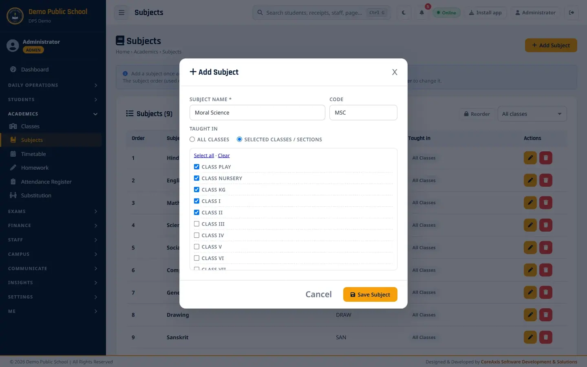Uncheck the Class Play checkbox
The image size is (587, 367).
[x=196, y=167]
